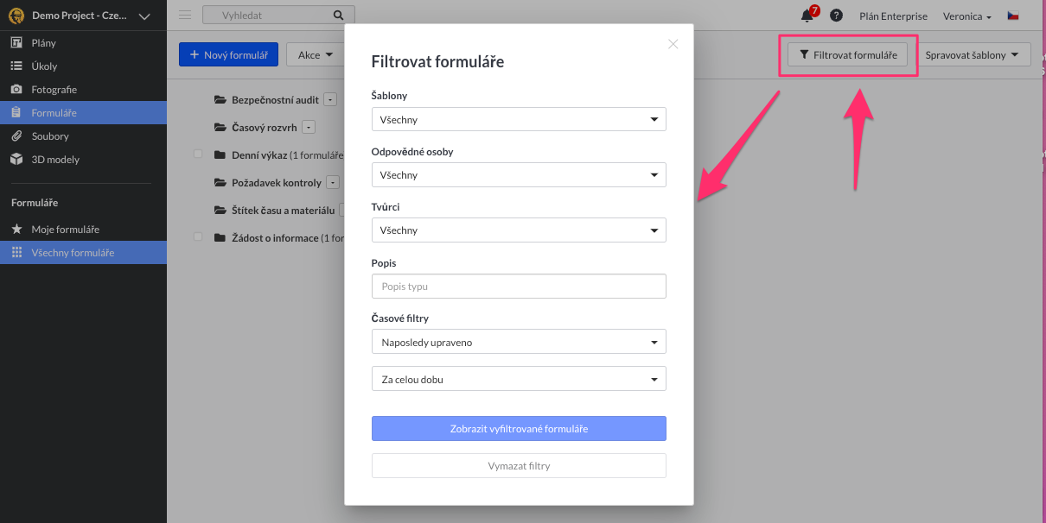Image resolution: width=1046 pixels, height=523 pixels.
Task: Close the Filtrovat formuláře dialog
Action: click(x=673, y=44)
